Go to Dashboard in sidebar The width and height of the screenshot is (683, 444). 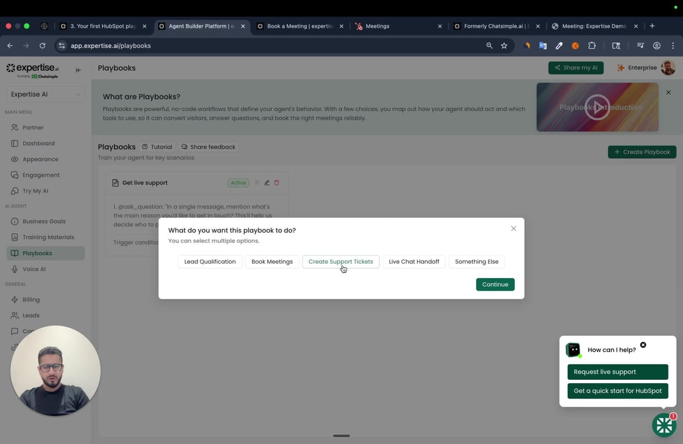pyautogui.click(x=38, y=143)
